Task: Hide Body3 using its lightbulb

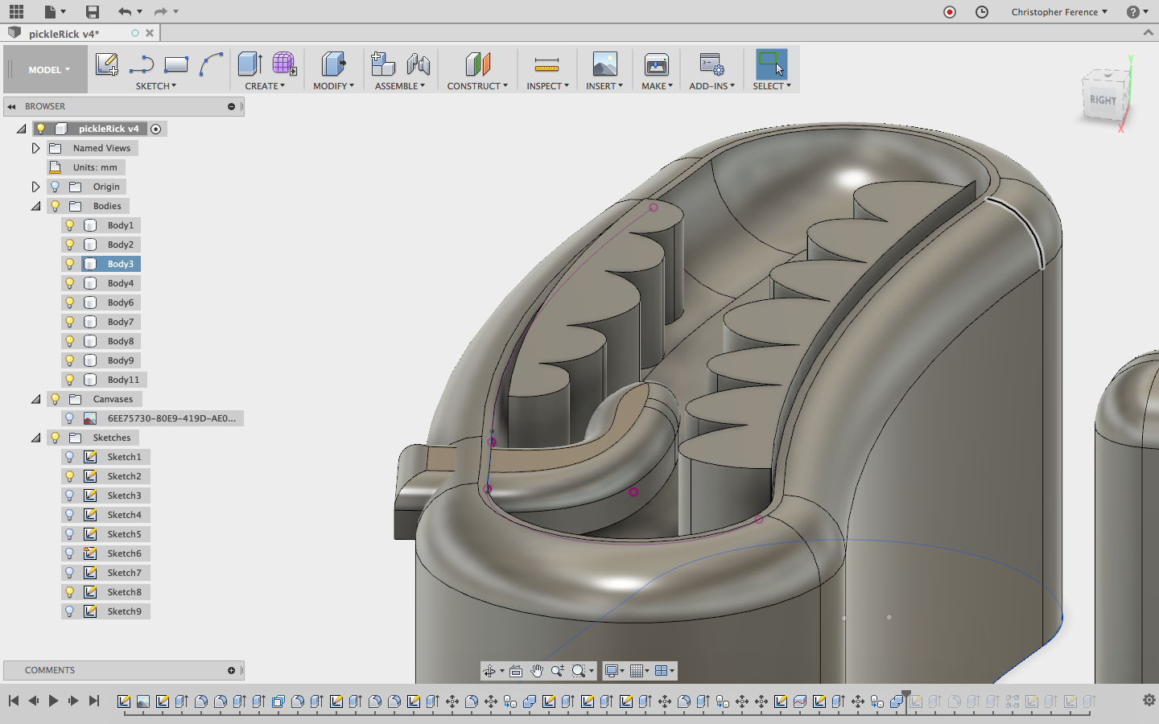Action: [x=70, y=264]
